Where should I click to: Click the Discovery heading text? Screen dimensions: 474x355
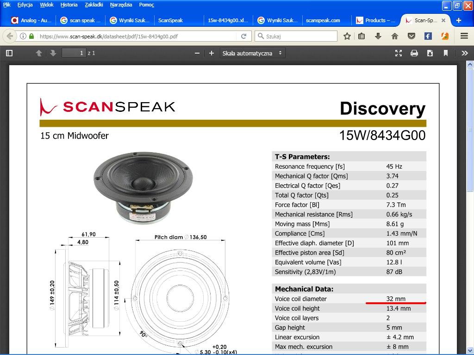click(x=382, y=108)
